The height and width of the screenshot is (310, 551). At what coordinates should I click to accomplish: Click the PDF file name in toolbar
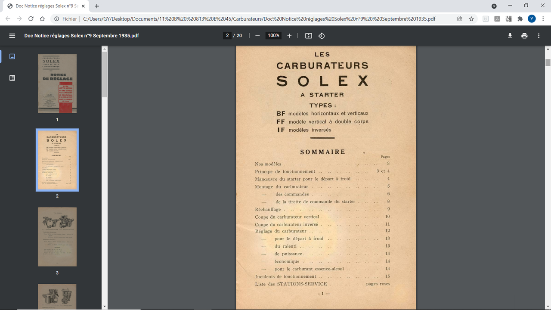click(81, 36)
